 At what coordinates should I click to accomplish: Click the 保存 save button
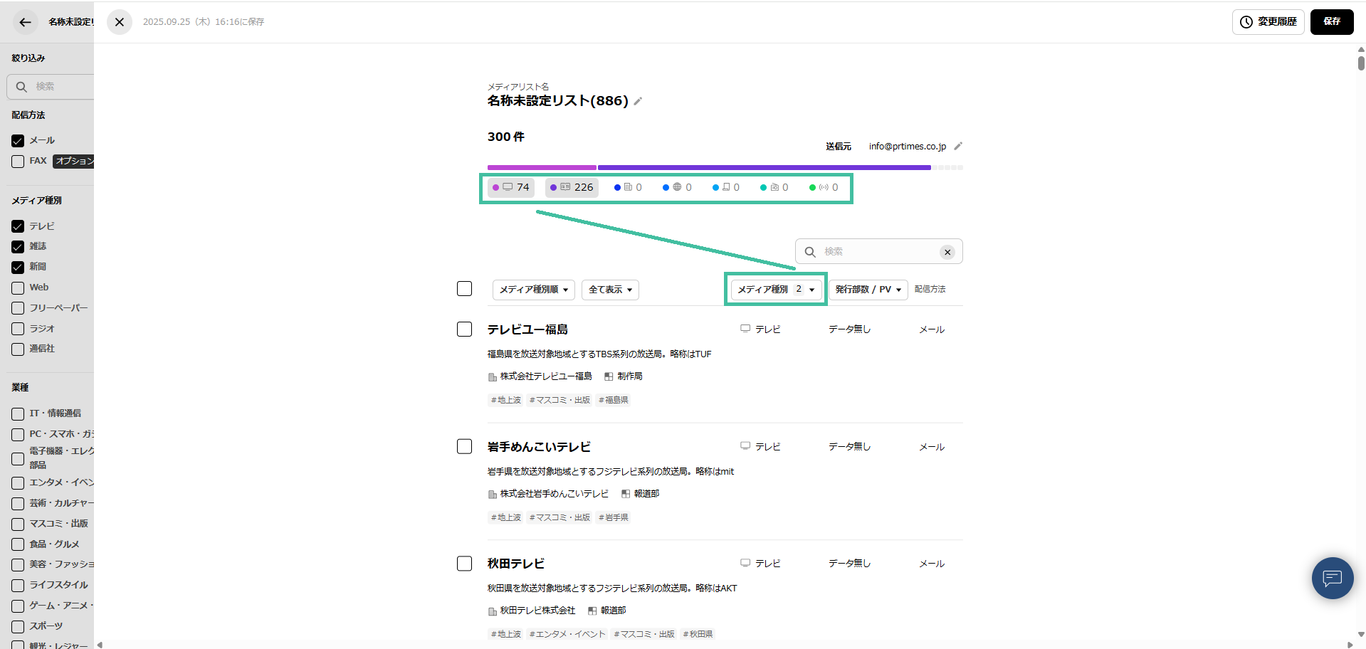click(1331, 22)
